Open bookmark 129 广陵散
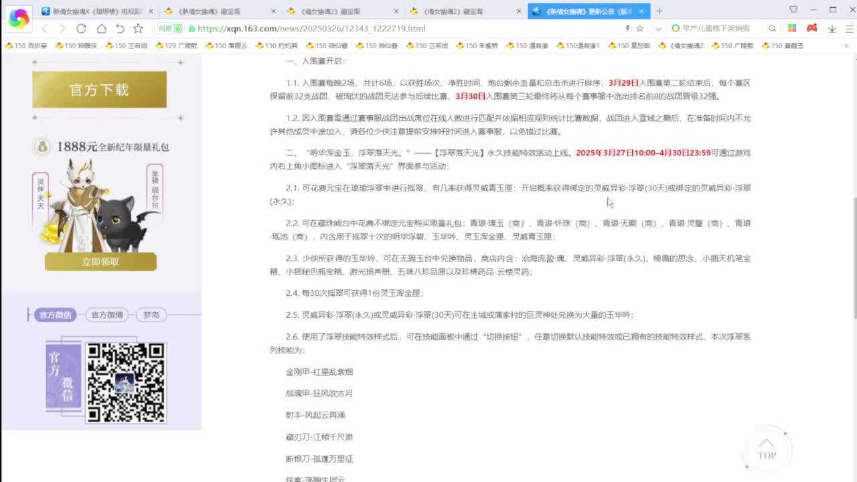The width and height of the screenshot is (857, 482). point(177,46)
